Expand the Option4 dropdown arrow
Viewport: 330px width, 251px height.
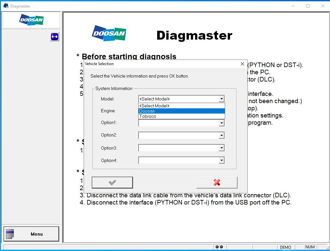tap(222, 160)
